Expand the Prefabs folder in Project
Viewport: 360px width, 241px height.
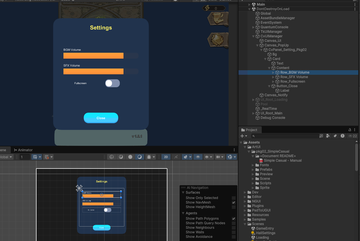pyautogui.click(x=253, y=170)
